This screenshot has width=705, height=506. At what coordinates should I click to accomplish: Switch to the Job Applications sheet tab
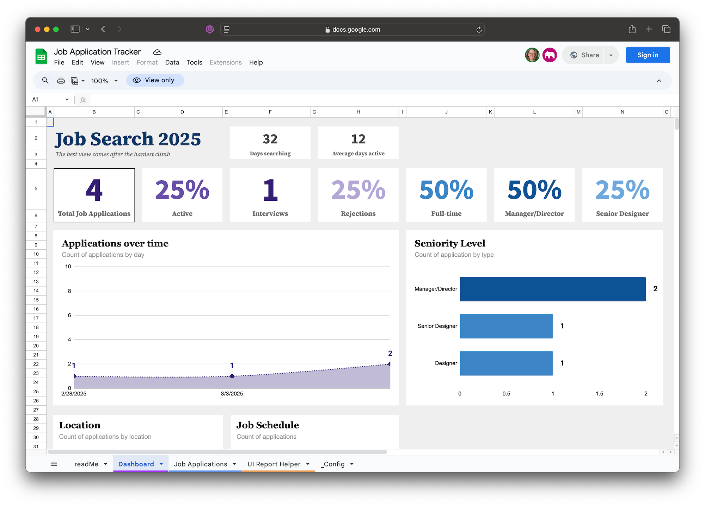coord(200,464)
